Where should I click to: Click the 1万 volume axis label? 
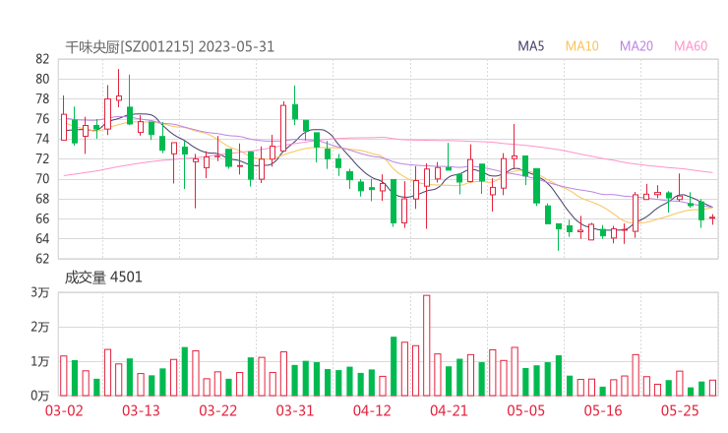click(x=40, y=361)
